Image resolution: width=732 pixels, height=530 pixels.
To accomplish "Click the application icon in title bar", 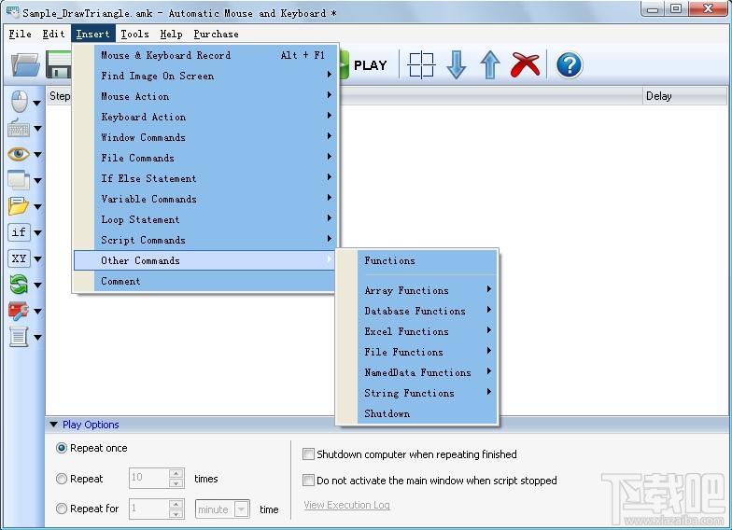I will (x=12, y=12).
